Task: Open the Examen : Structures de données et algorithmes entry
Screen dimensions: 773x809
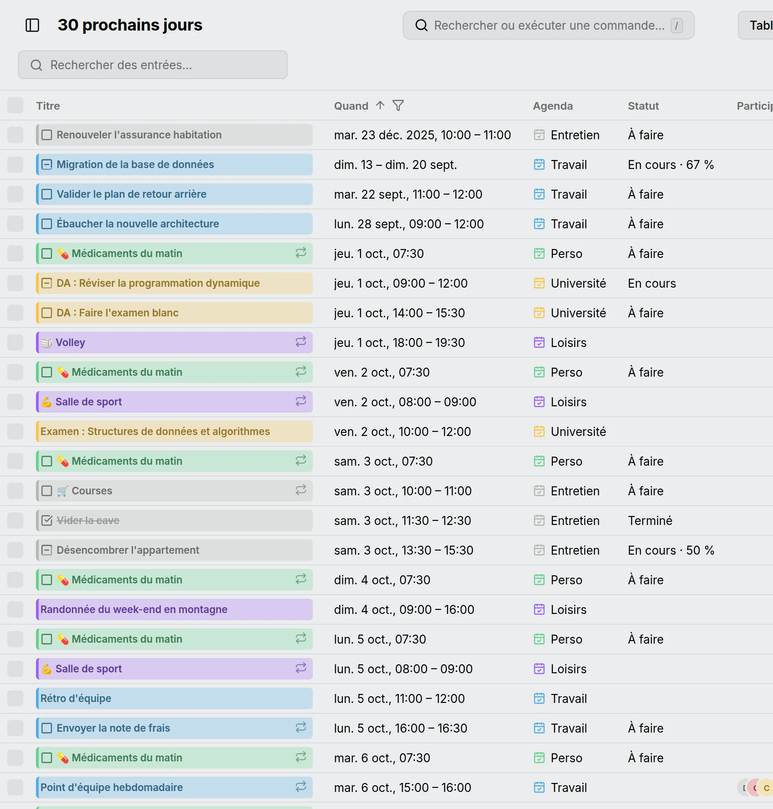Action: (x=174, y=431)
